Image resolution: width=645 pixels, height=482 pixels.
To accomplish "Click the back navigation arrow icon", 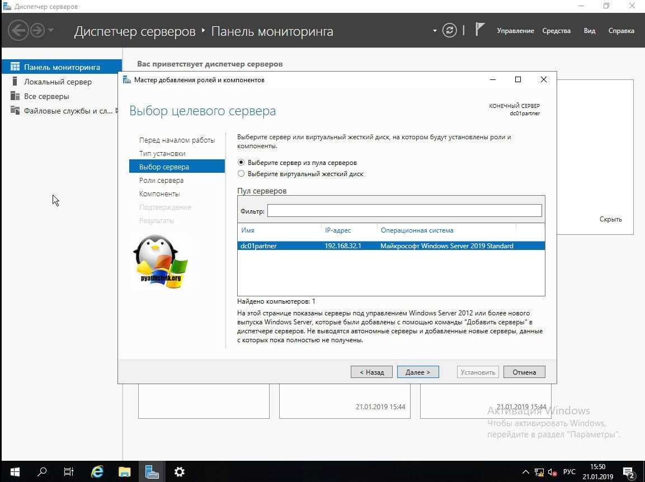I will point(18,30).
